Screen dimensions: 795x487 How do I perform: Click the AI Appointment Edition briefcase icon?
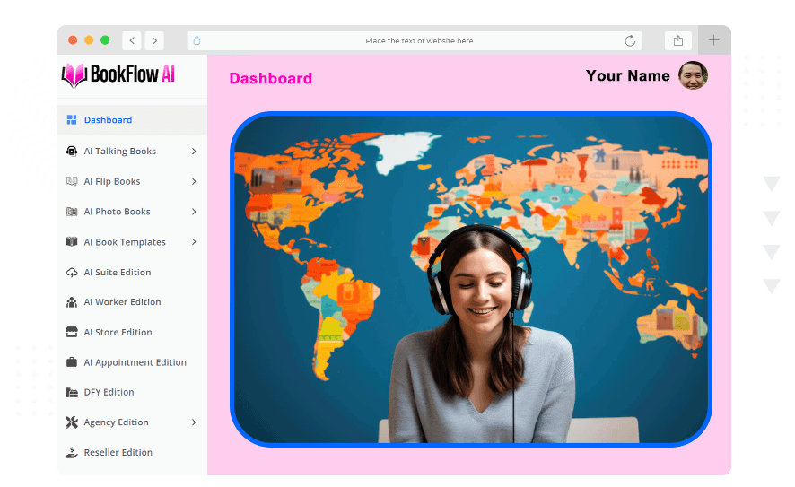72,362
